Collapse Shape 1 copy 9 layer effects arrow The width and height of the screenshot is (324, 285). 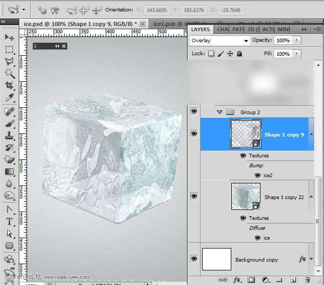click(311, 134)
